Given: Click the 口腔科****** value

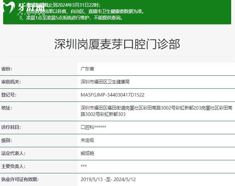Looking at the screenshot, I should [x=94, y=127].
